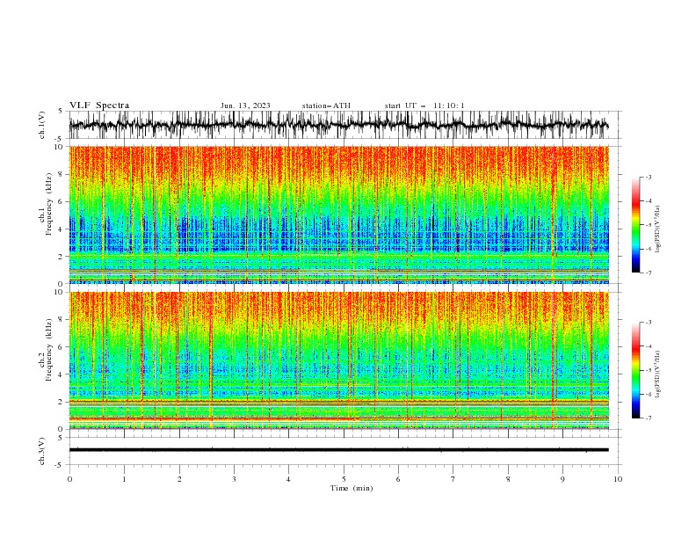Click the 'ch.3(V)' waveform axis label
This screenshot has width=696, height=538.
coord(42,451)
